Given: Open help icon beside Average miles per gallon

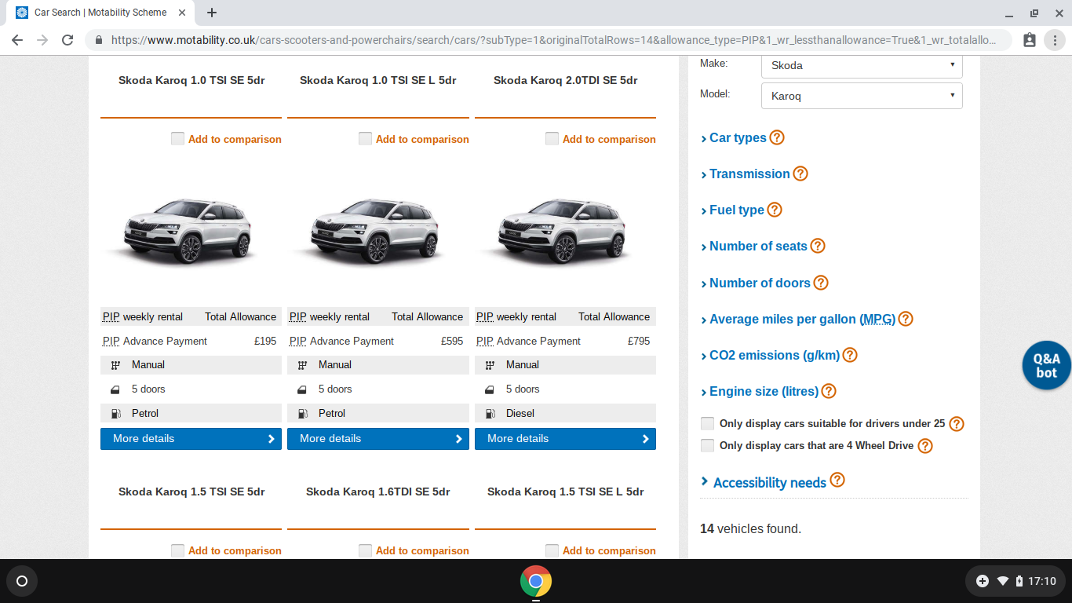Looking at the screenshot, I should click(x=906, y=319).
